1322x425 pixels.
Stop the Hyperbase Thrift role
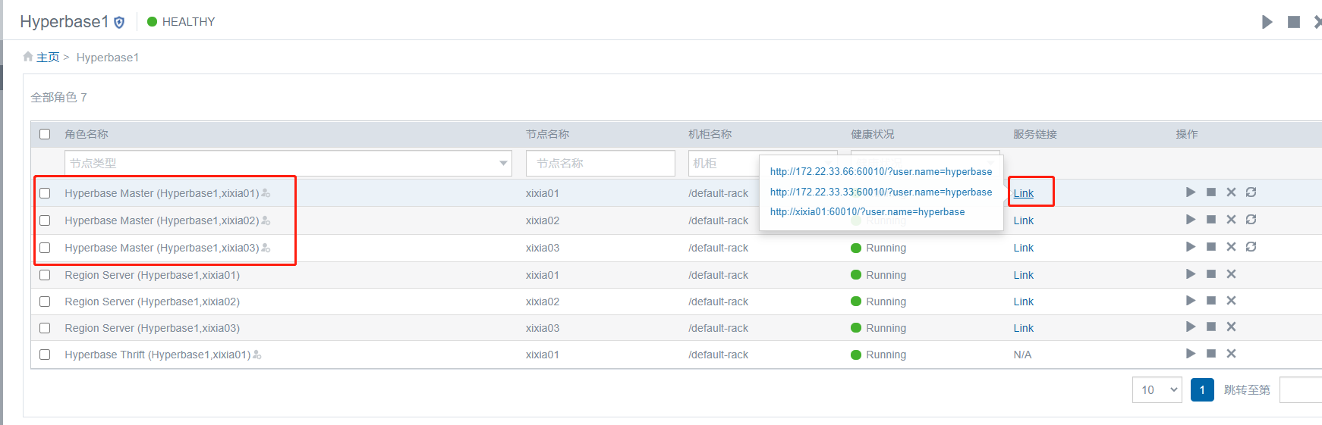[1211, 354]
